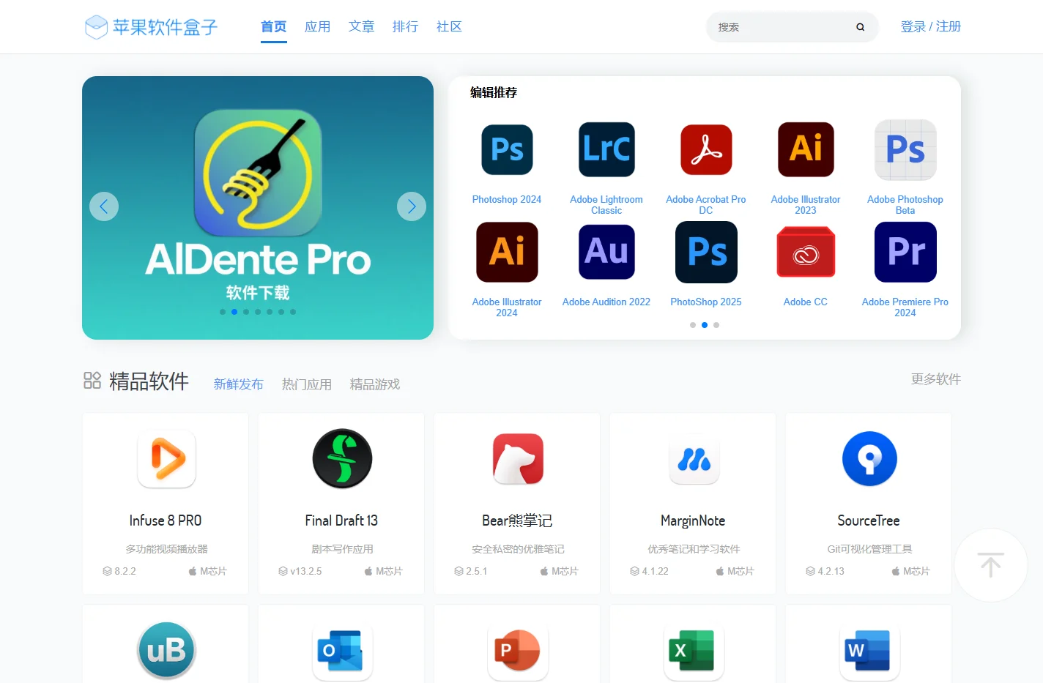Show next banner slide
This screenshot has height=683, width=1043.
(412, 206)
